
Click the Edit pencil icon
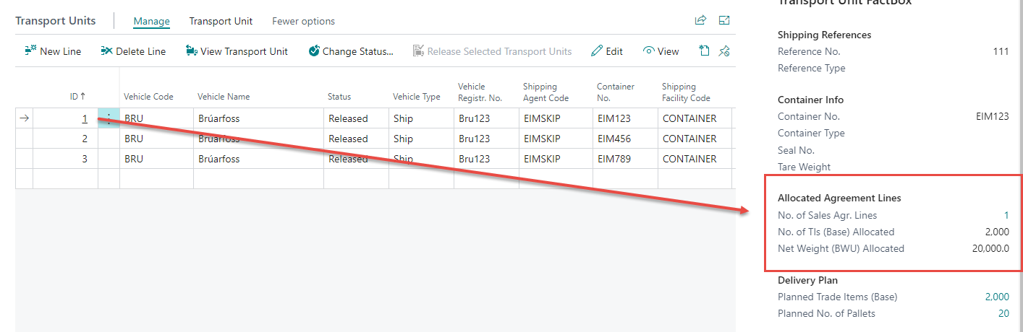coord(597,51)
